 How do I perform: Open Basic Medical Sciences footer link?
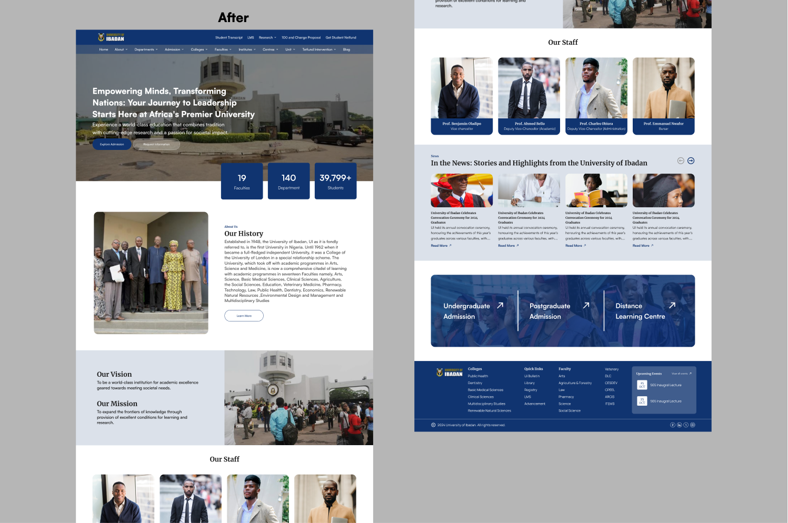[x=485, y=390]
